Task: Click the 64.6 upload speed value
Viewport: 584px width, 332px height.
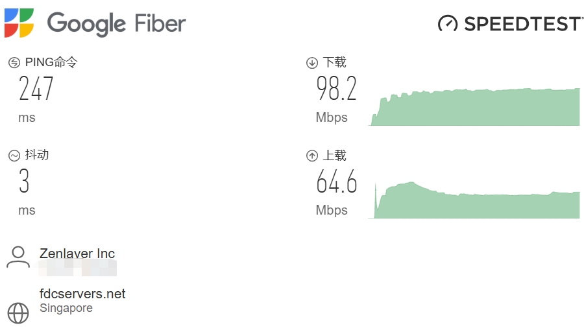Action: 336,182
